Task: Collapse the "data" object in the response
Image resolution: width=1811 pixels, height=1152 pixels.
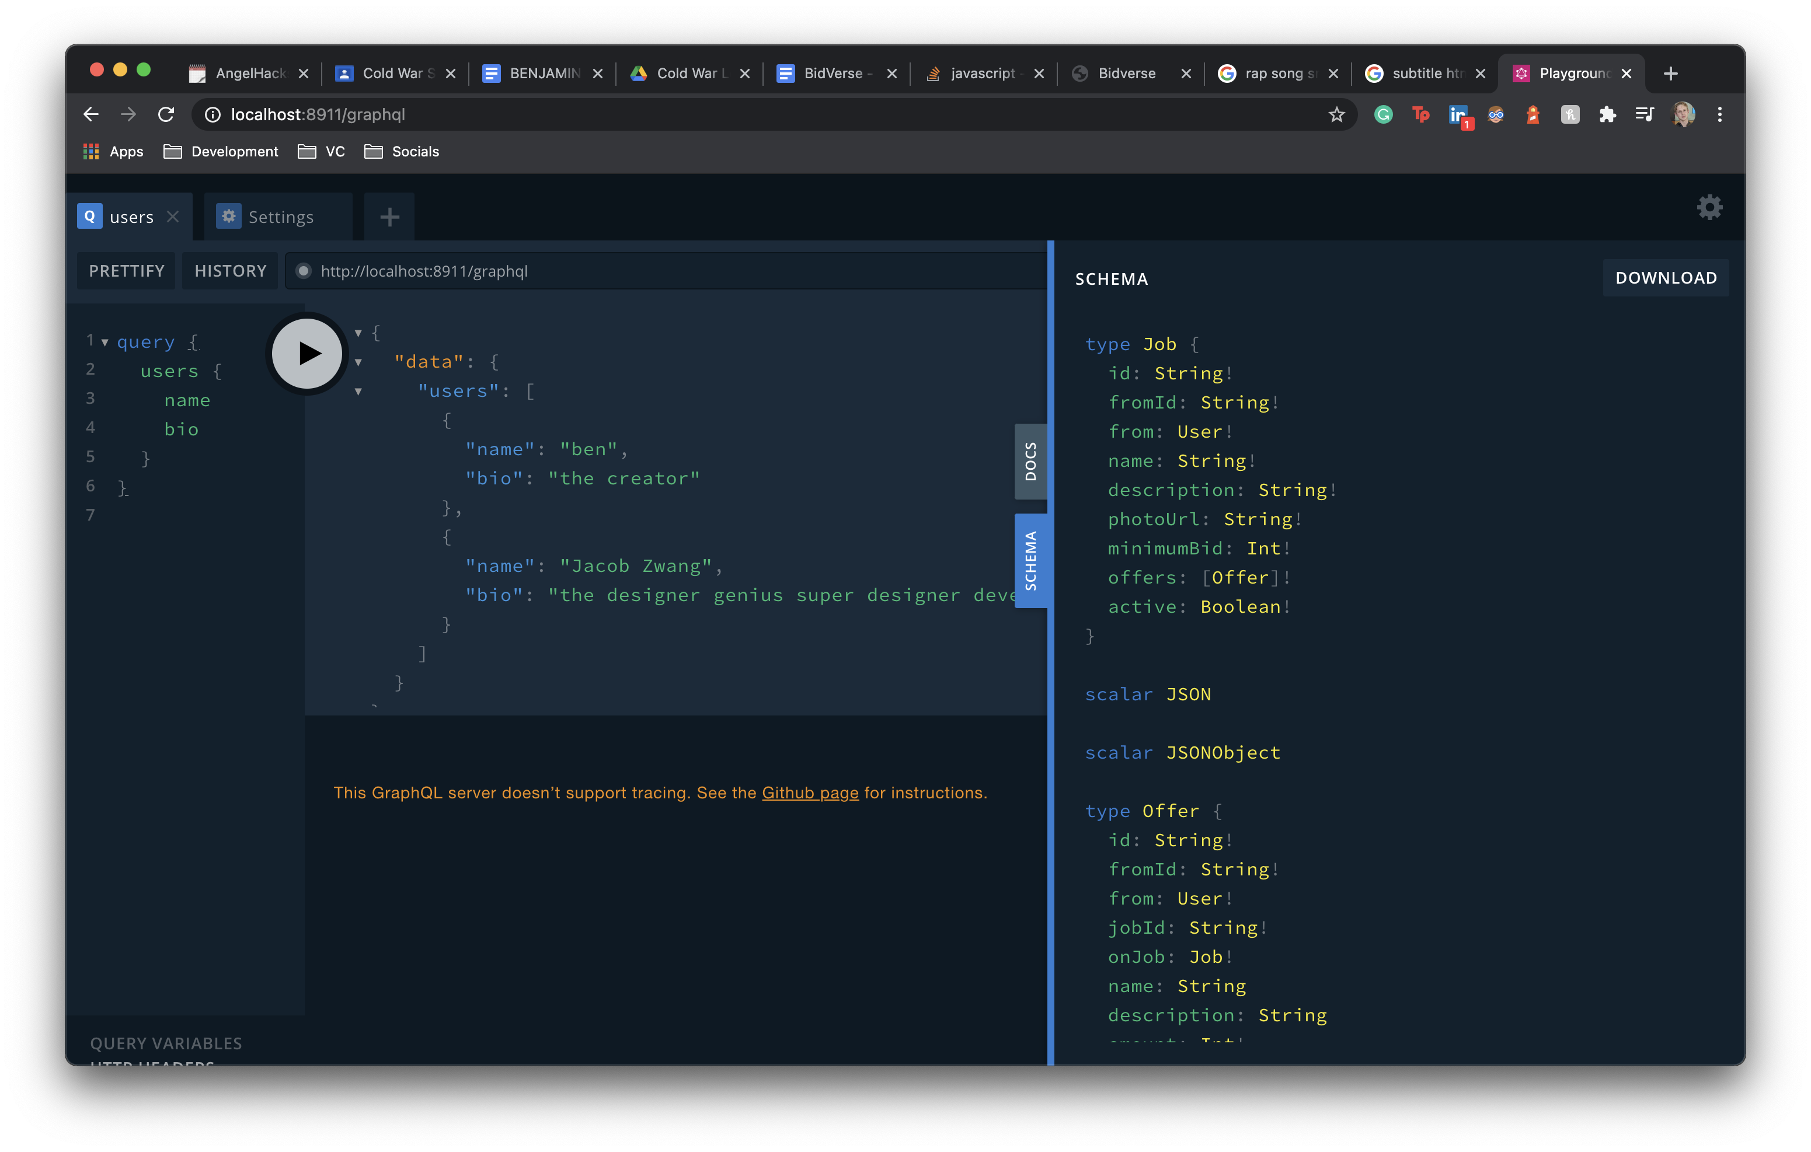Action: pos(358,362)
